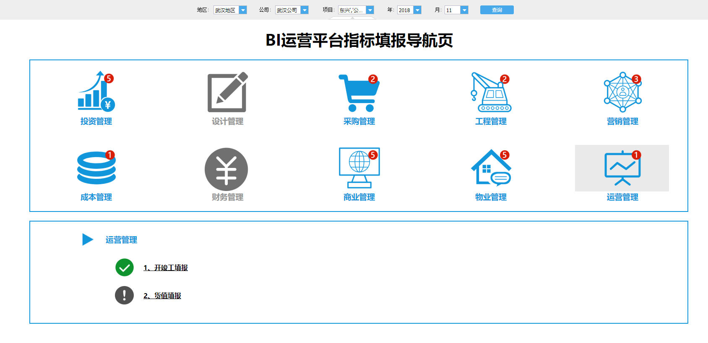Expand the 地区 dropdown arrow

pyautogui.click(x=243, y=10)
